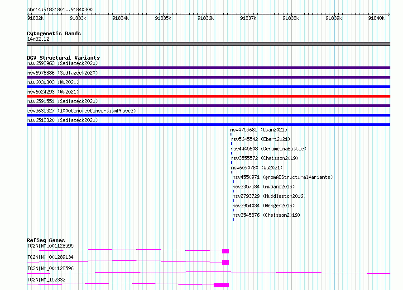The width and height of the screenshot is (403, 290).
Task: Click the 91835k ruler tick label
Action: (163, 18)
